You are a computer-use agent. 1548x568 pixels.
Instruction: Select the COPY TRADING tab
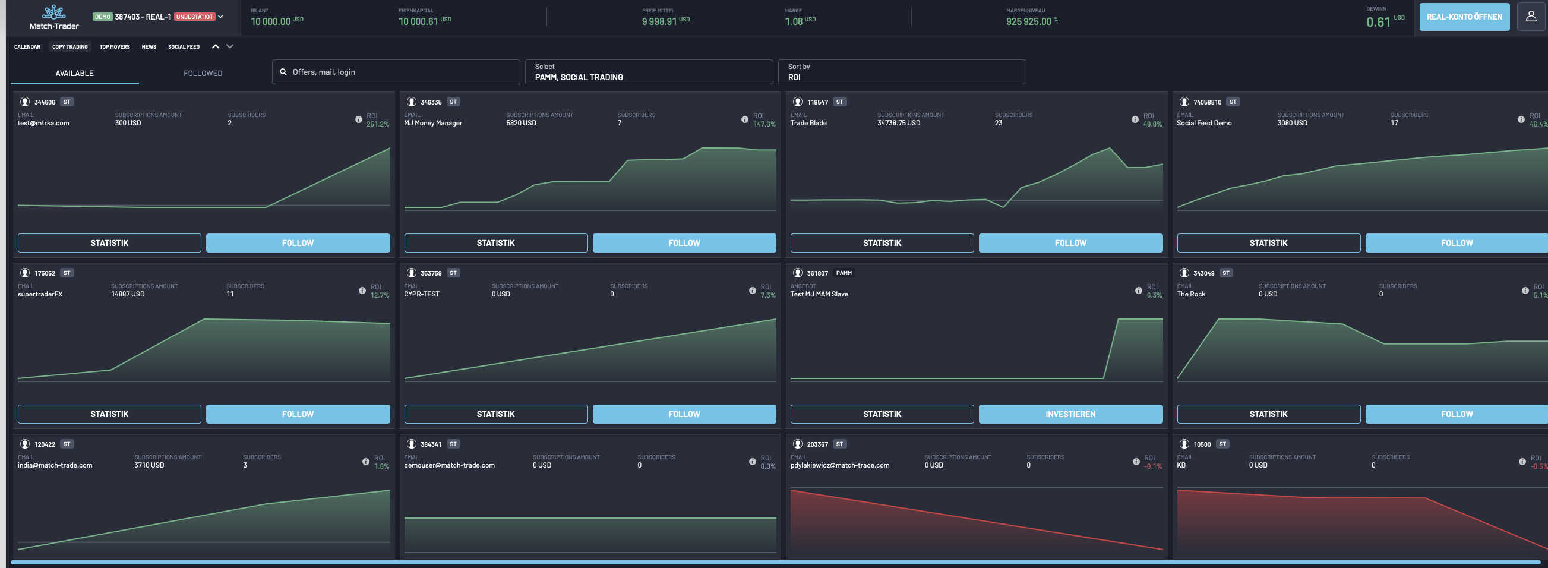[x=69, y=47]
